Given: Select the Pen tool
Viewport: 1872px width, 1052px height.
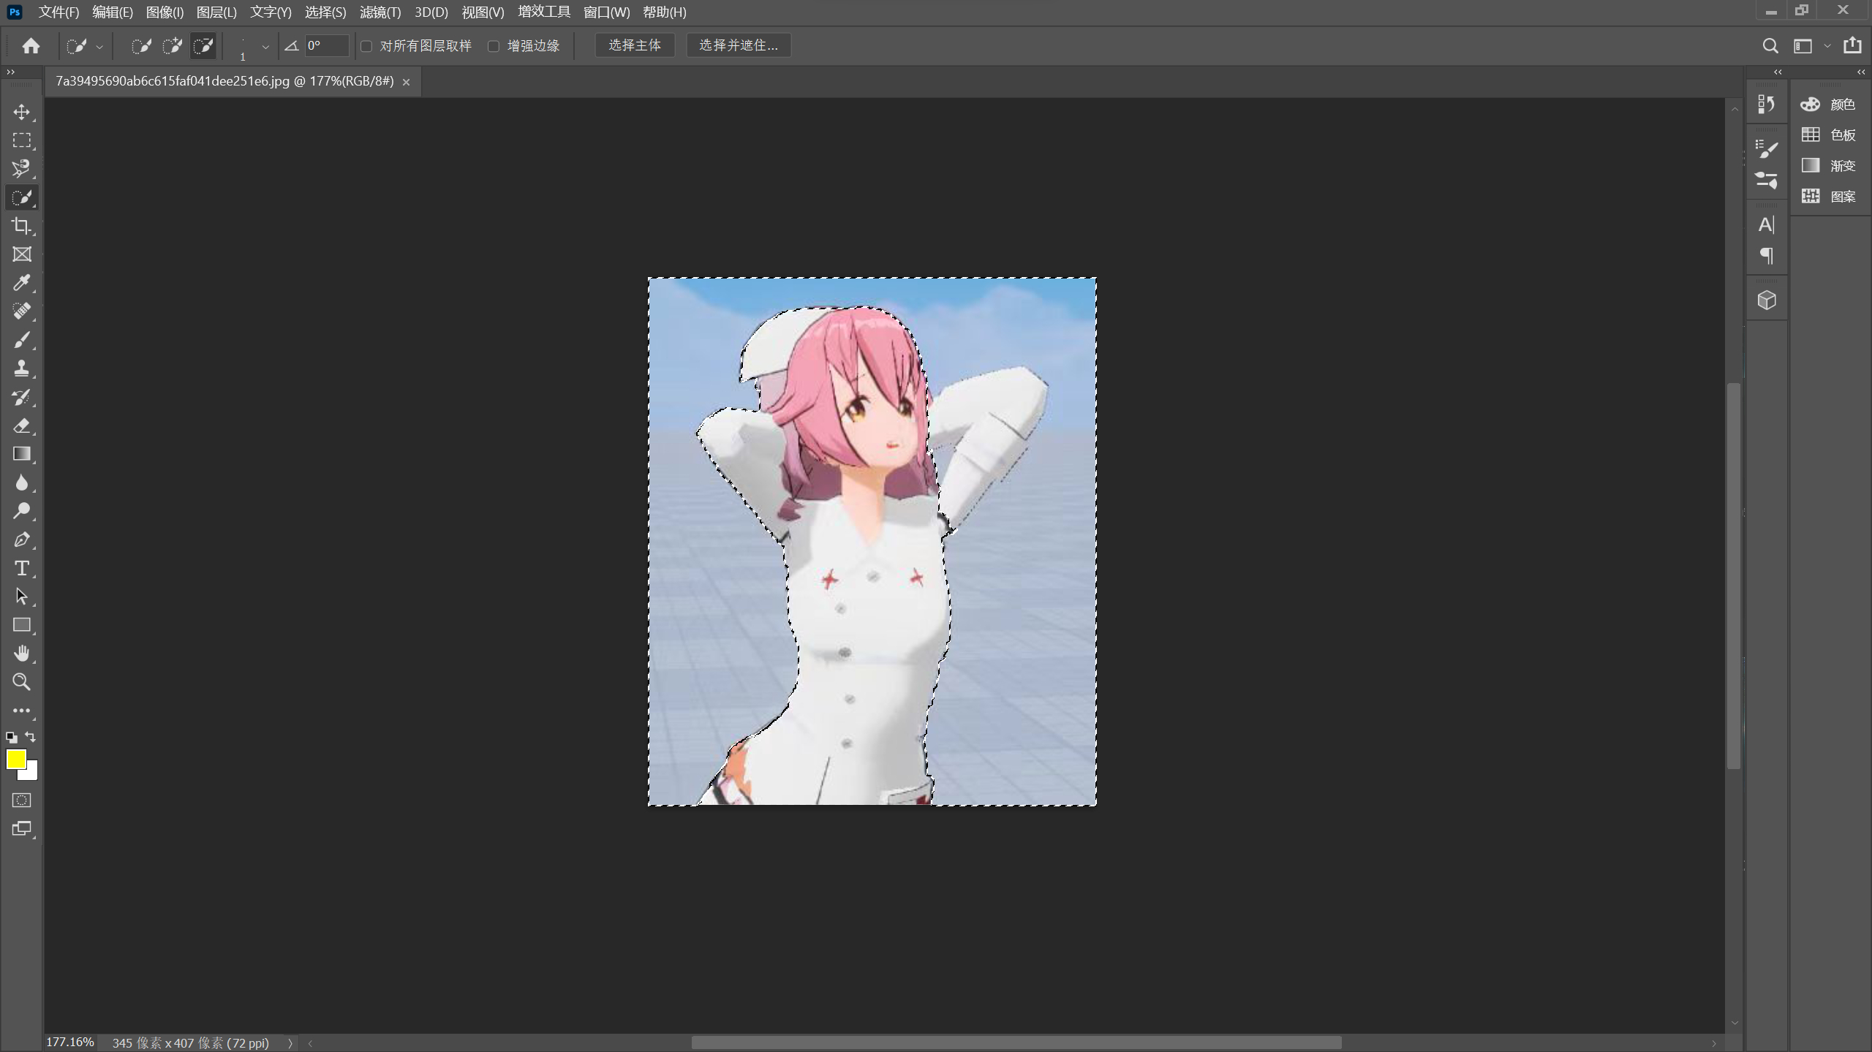Looking at the screenshot, I should [x=22, y=540].
